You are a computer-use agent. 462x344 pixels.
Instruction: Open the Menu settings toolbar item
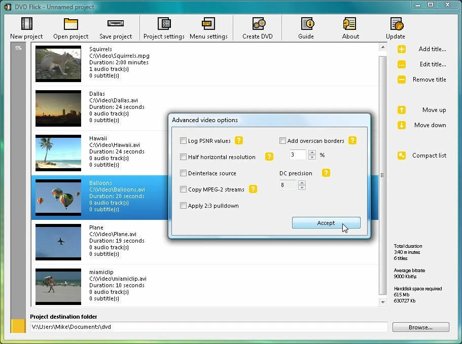(x=208, y=28)
